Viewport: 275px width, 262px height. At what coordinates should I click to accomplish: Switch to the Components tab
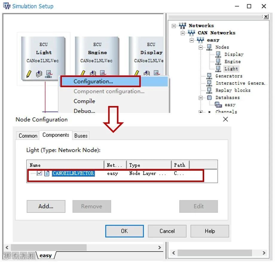pos(56,135)
